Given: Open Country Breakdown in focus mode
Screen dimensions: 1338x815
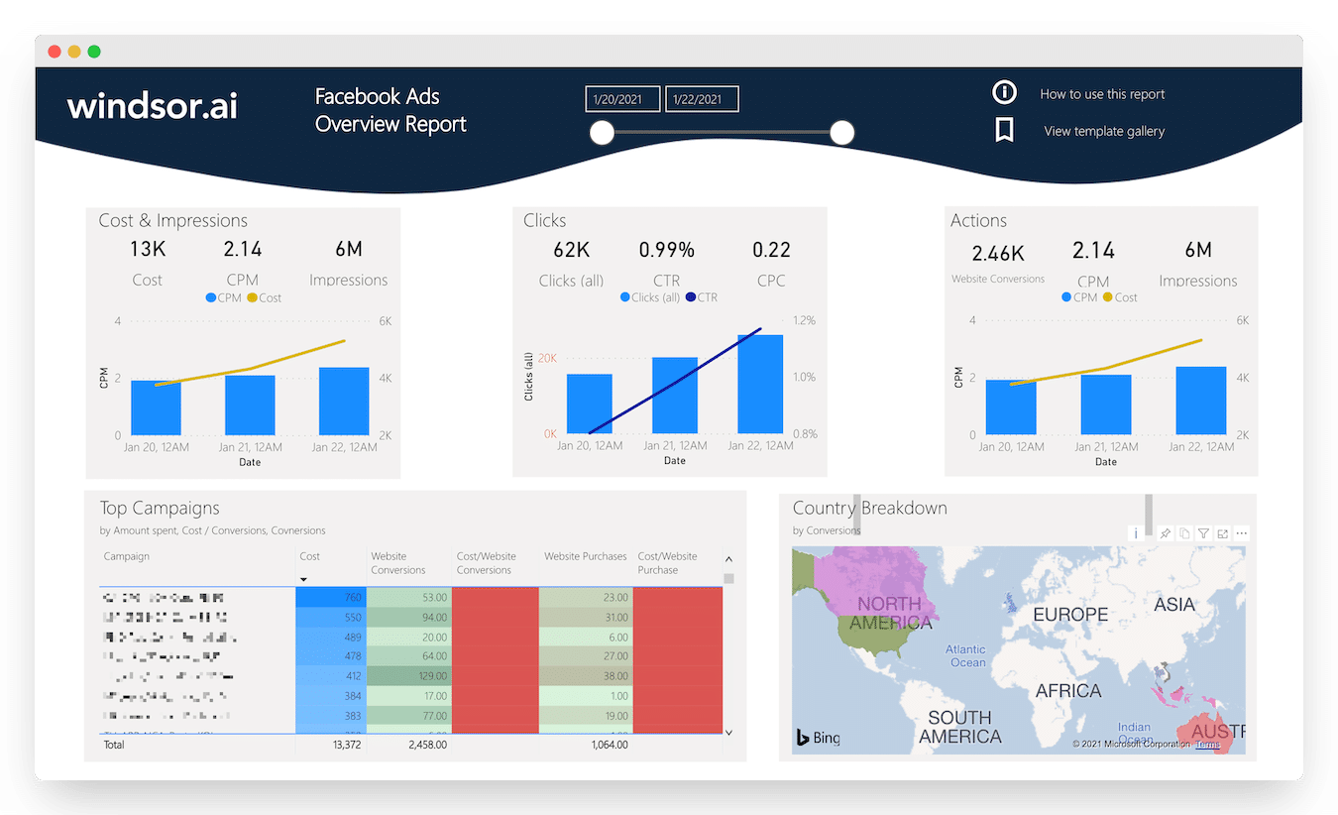Looking at the screenshot, I should tap(1222, 533).
